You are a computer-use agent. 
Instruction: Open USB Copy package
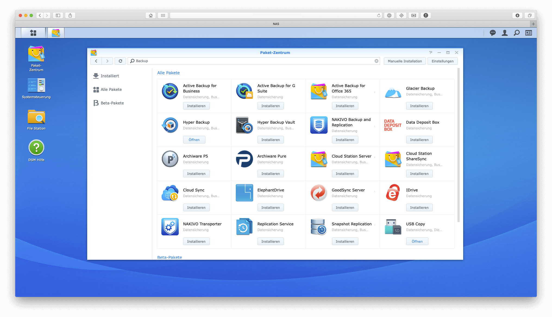coord(418,241)
